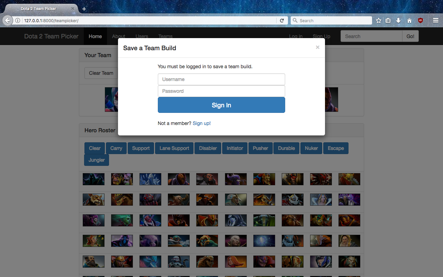Filter hero roster by Lane Support
The height and width of the screenshot is (277, 443).
174,148
